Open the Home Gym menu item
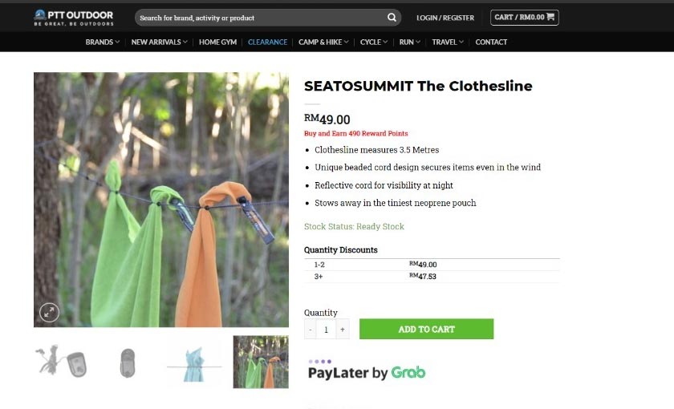 pos(217,42)
